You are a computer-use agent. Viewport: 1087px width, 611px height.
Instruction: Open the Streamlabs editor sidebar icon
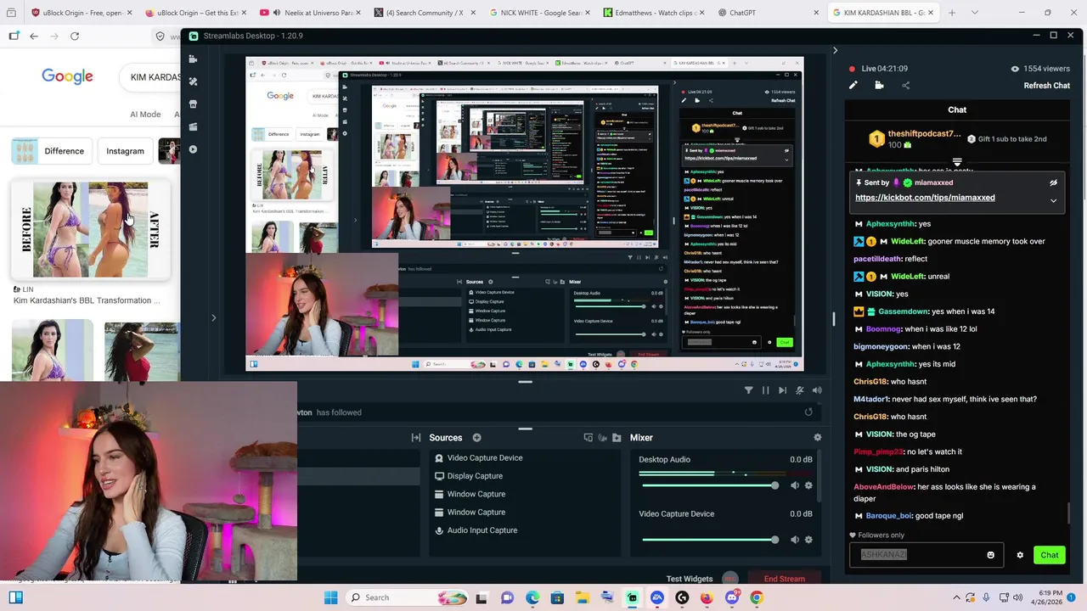(194, 59)
